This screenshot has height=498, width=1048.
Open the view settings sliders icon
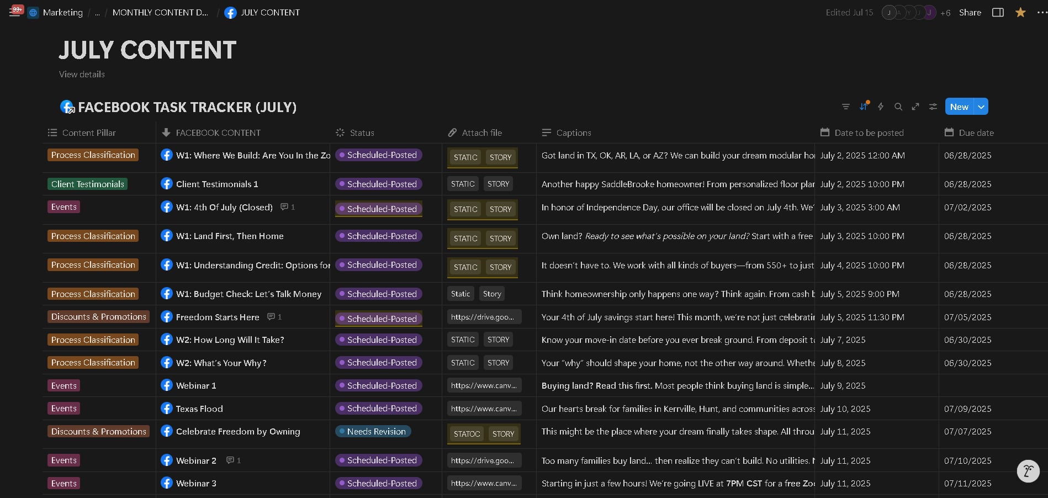[933, 107]
